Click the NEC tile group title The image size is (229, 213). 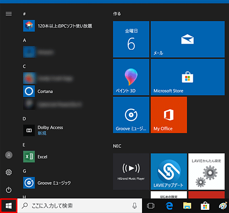117,146
